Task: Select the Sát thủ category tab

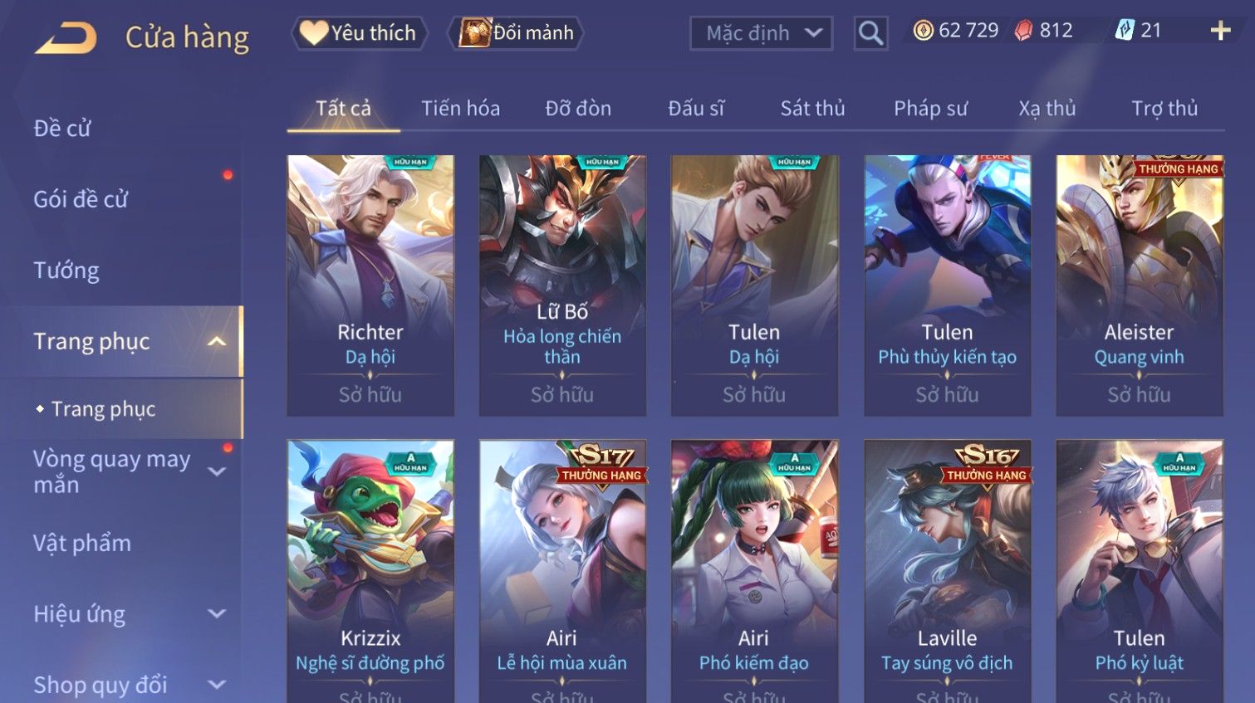Action: [x=812, y=109]
